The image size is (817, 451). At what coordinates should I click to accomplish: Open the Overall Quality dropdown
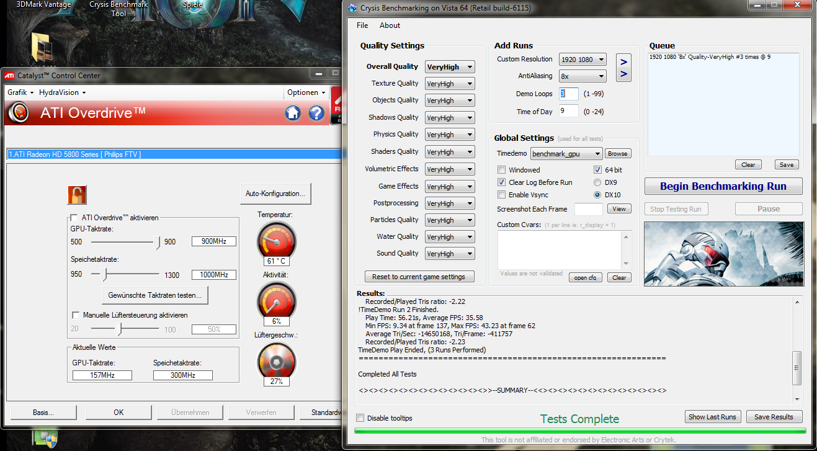450,67
